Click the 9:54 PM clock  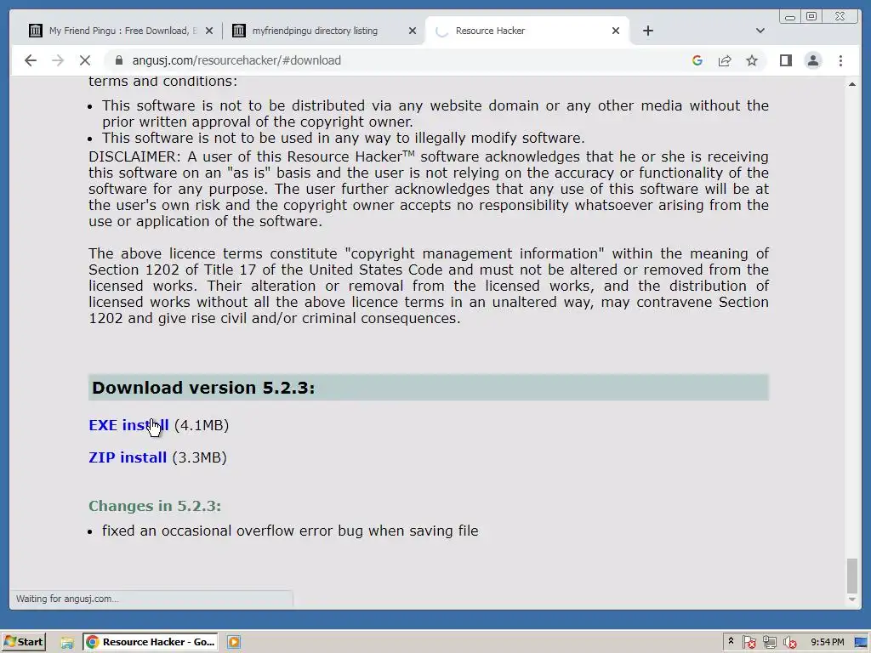click(x=827, y=642)
